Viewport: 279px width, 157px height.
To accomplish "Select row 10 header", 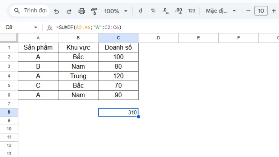I will click(x=9, y=129).
